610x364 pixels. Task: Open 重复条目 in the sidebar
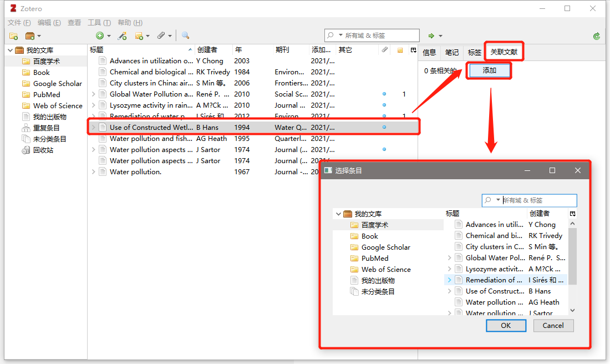coord(46,128)
